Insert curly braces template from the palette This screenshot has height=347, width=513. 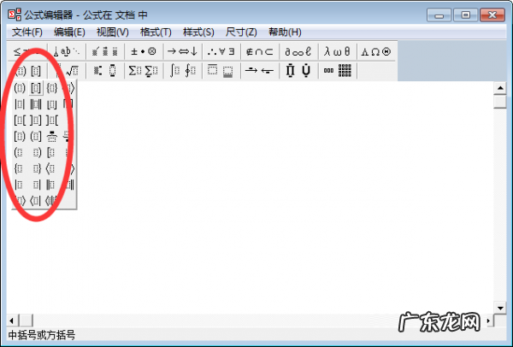coord(51,88)
